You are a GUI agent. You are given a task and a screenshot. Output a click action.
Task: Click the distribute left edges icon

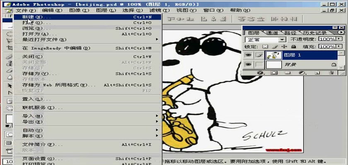click(275, 19)
